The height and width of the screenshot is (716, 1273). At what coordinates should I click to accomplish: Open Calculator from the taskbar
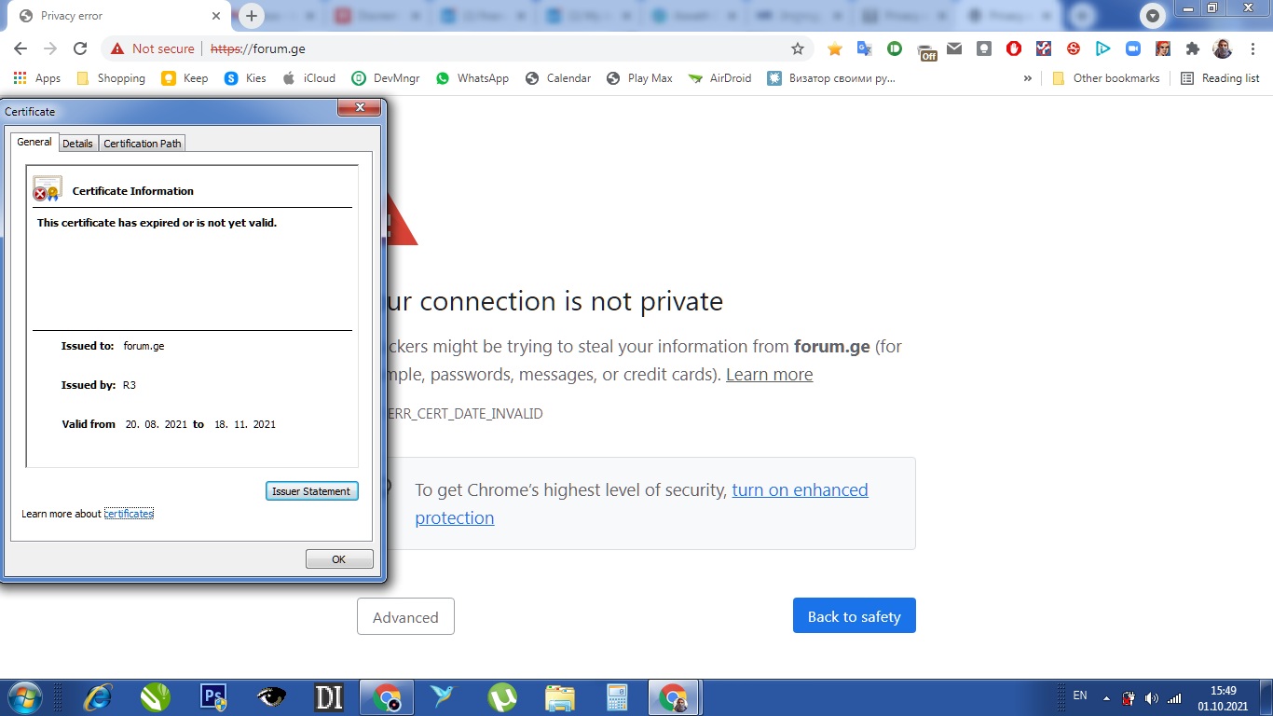coord(617,696)
